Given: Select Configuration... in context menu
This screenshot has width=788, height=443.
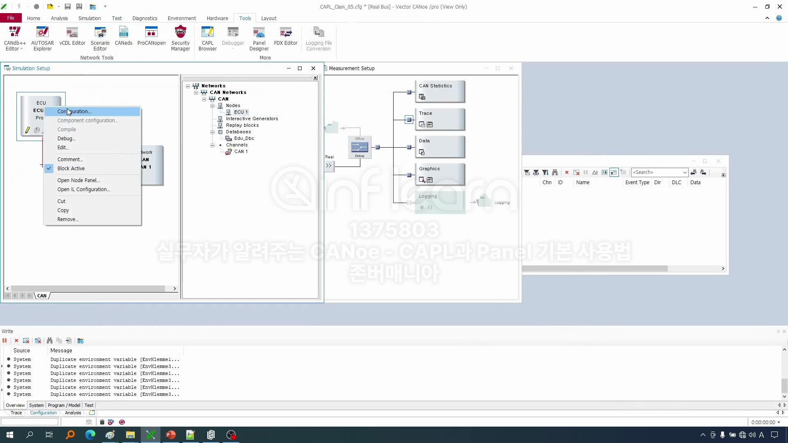Looking at the screenshot, I should tap(93, 112).
